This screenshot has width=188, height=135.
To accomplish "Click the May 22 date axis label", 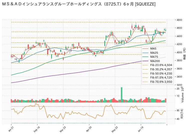I will (114, 130).
